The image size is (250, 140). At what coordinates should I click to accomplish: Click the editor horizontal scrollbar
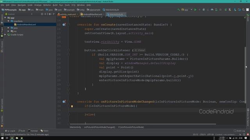[143, 124]
